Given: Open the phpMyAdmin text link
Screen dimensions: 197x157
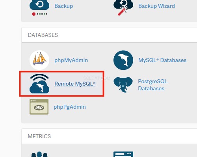Looking at the screenshot, I should point(71,60).
